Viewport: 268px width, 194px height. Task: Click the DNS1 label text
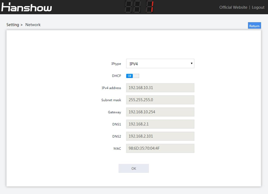pyautogui.click(x=116, y=124)
